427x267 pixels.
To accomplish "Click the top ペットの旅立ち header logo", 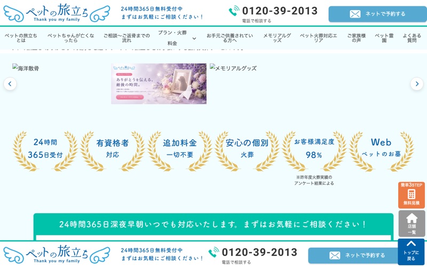I will coord(57,13).
